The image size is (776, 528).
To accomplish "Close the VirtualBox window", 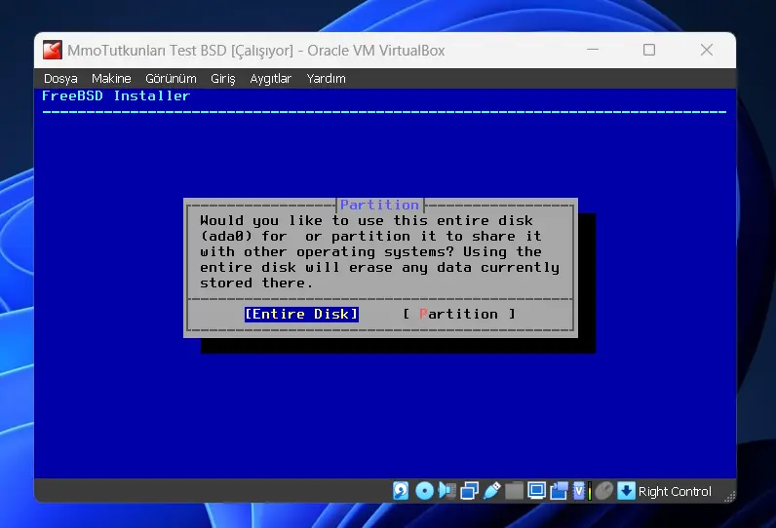I will pyautogui.click(x=706, y=50).
